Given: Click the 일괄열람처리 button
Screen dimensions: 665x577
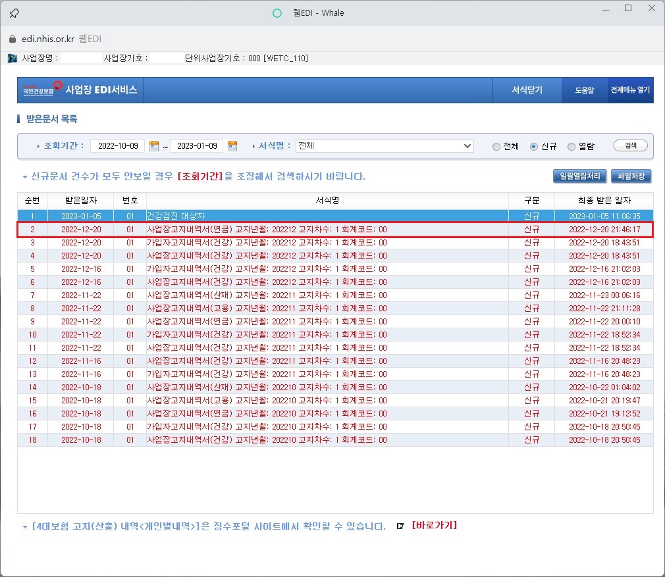Looking at the screenshot, I should pyautogui.click(x=580, y=176).
